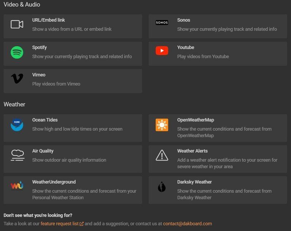291x231 pixels.
Task: Click the Sonos logo icon
Action: click(162, 23)
